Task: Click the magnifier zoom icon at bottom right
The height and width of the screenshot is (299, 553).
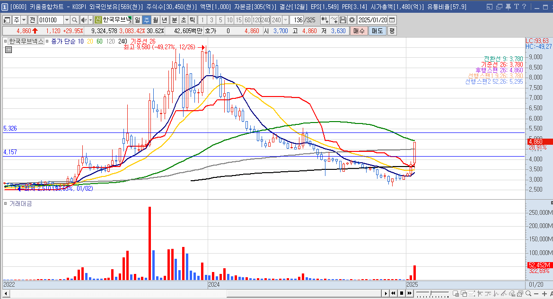Action: pos(528,293)
